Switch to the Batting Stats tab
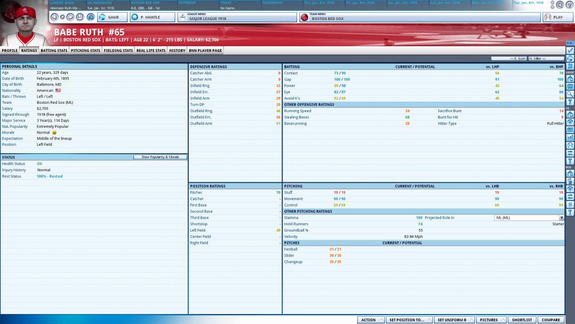The height and width of the screenshot is (324, 575). tap(54, 50)
